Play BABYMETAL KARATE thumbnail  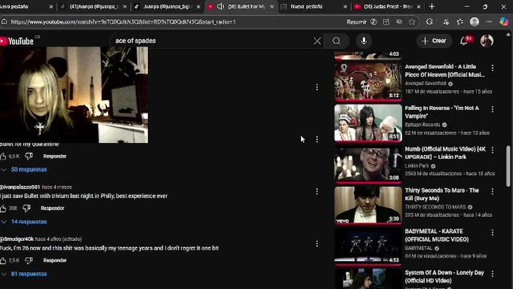click(x=368, y=246)
